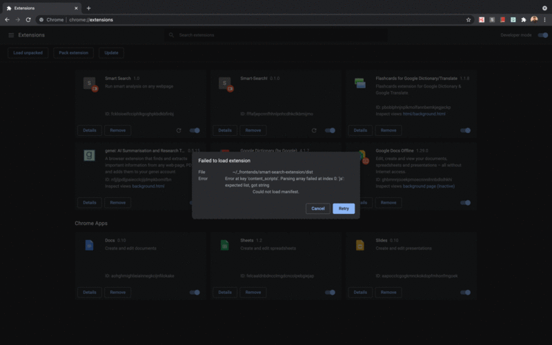552x345 pixels.
Task: Remove the genei extension
Action: tap(117, 202)
